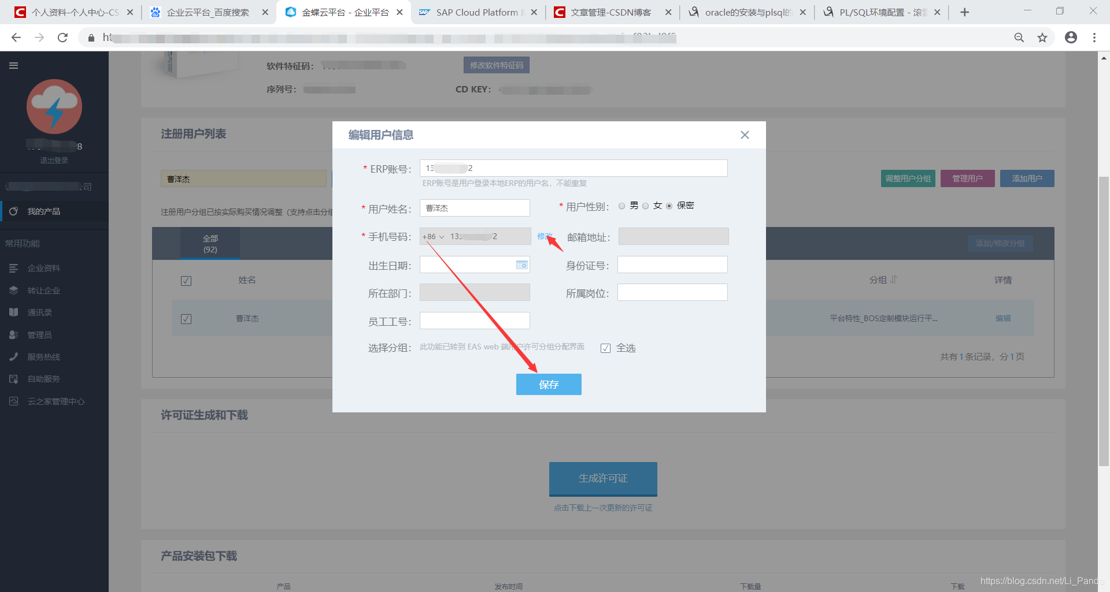Switch to the 全部 (92) tab
This screenshot has height=592, width=1110.
point(210,243)
